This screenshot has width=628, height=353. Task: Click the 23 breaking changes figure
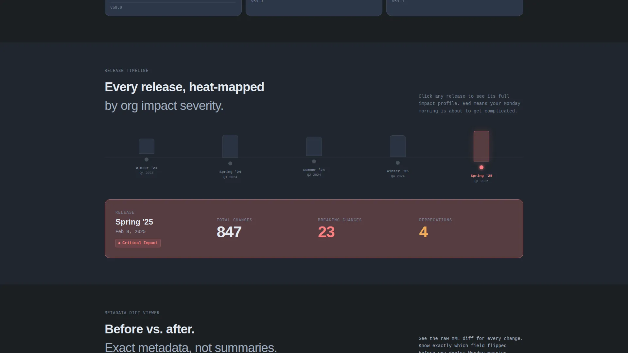(326, 232)
